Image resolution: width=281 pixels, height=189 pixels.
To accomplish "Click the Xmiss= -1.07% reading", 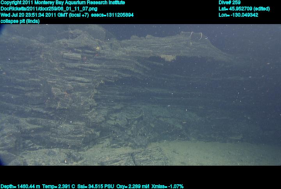I will click(x=167, y=187).
